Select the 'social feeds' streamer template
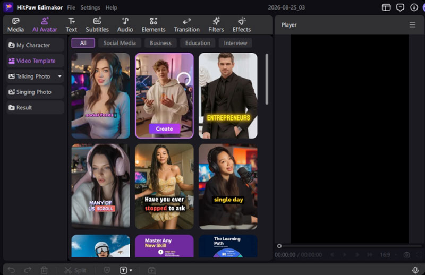The image size is (425, 275). pos(100,96)
